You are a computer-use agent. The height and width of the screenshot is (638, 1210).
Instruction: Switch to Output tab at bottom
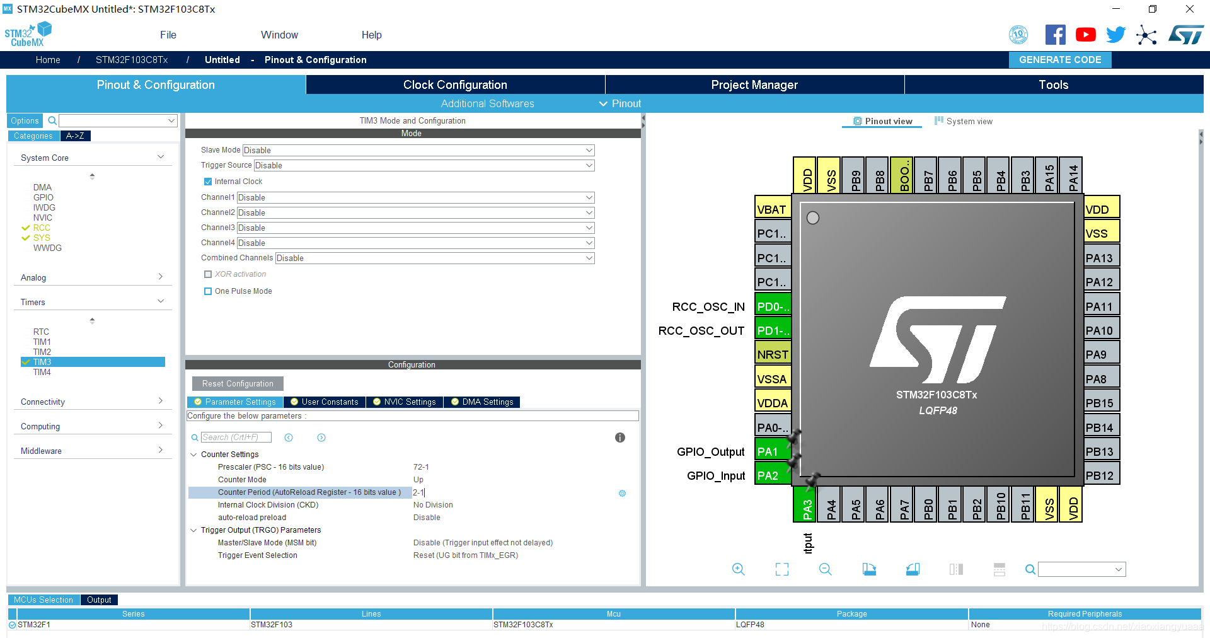pos(99,600)
